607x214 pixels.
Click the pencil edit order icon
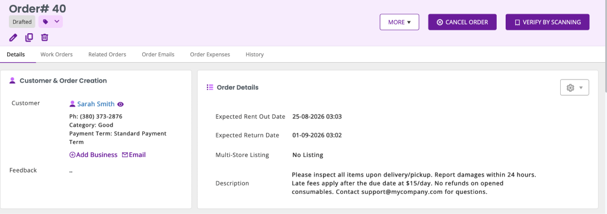13,37
